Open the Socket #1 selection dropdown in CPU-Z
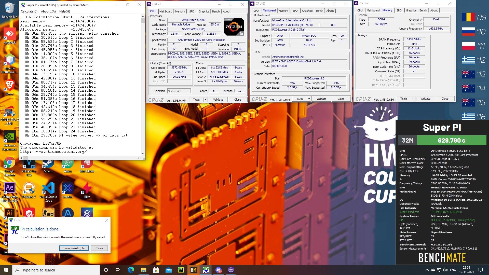The image size is (489, 275). point(179,91)
